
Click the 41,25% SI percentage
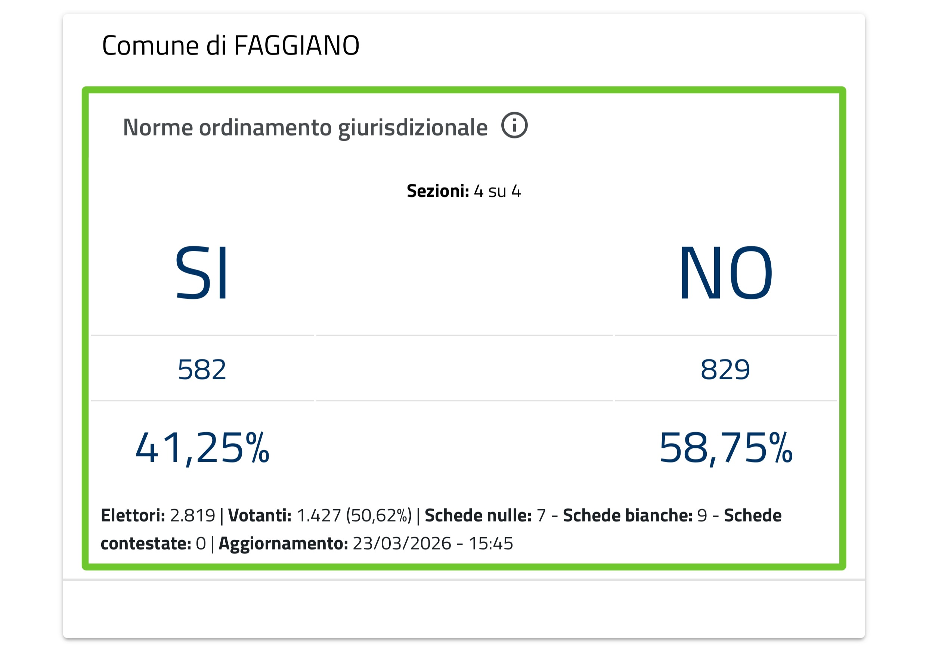tap(202, 448)
